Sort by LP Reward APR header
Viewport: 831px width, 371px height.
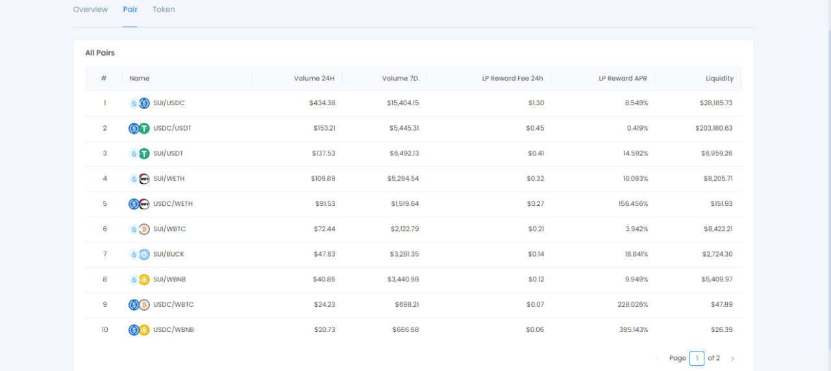[623, 79]
